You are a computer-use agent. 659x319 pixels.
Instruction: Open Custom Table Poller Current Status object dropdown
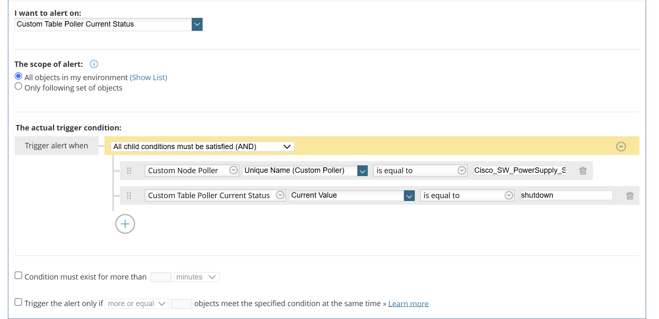pyautogui.click(x=215, y=196)
